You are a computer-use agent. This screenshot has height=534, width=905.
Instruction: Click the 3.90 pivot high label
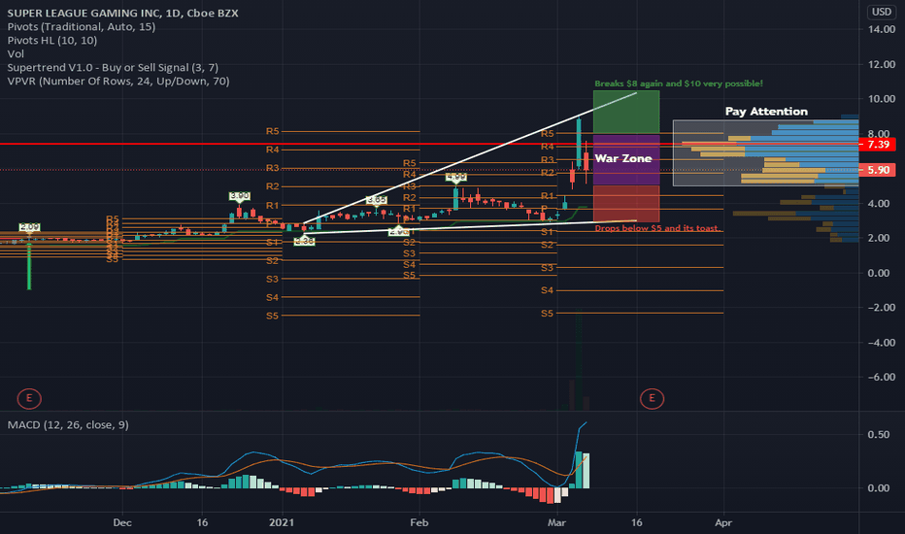[240, 196]
